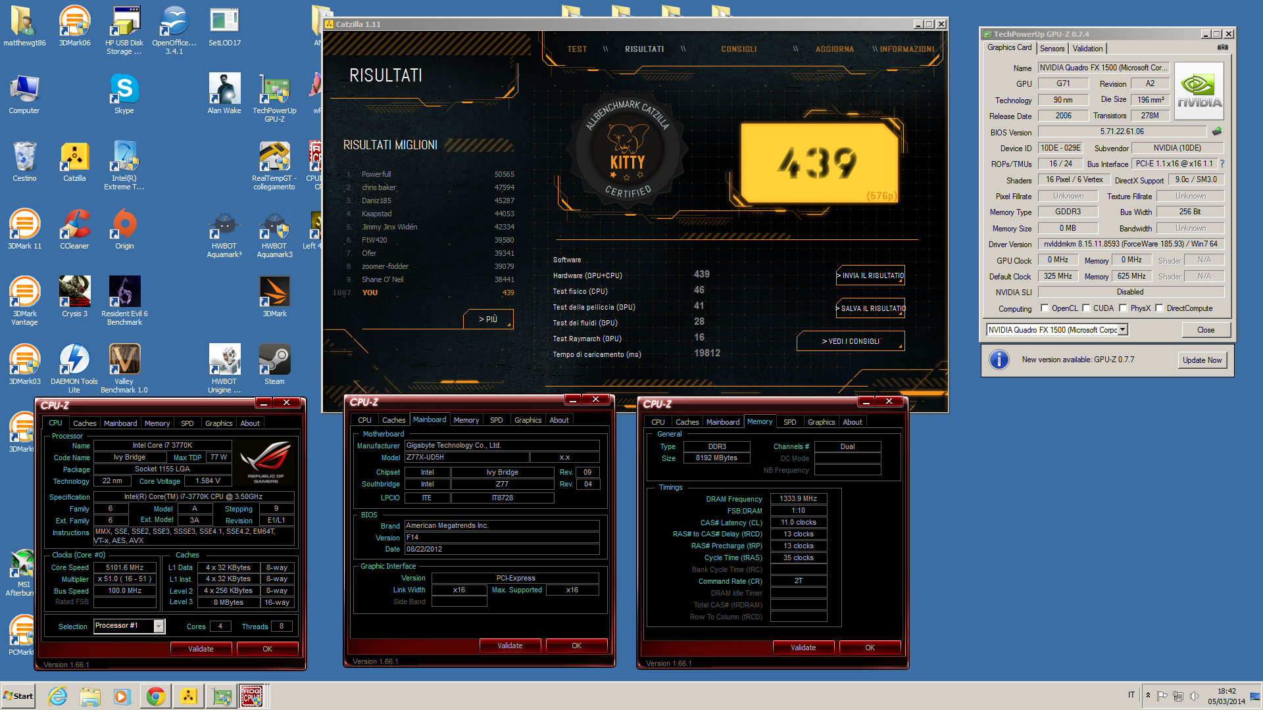This screenshot has height=710, width=1263.
Task: Open 3DMark 11 desktop icon
Action: tap(24, 229)
